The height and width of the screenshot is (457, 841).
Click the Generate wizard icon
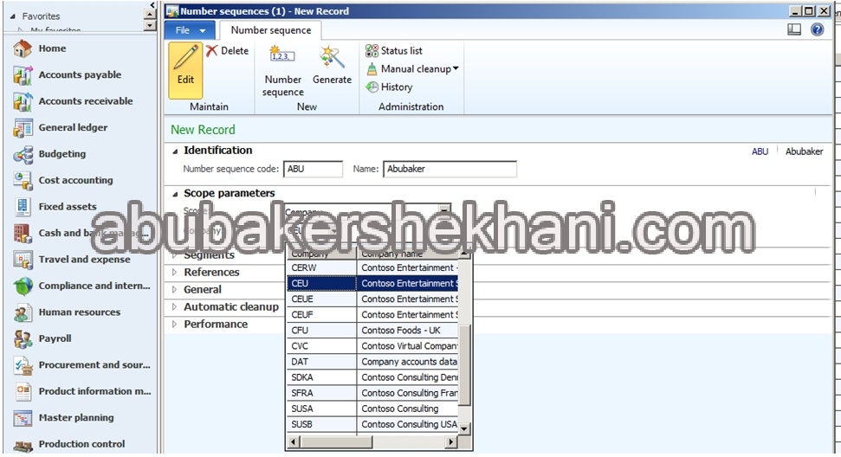click(332, 57)
